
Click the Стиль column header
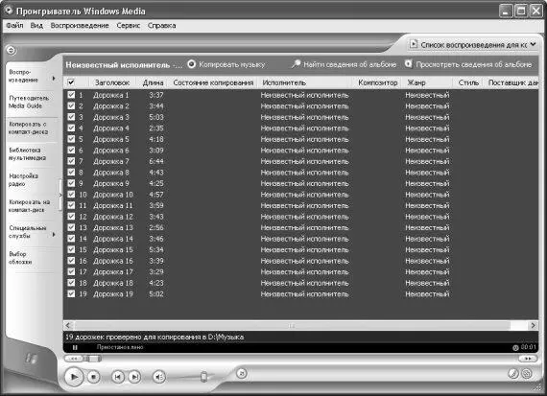[x=468, y=82]
